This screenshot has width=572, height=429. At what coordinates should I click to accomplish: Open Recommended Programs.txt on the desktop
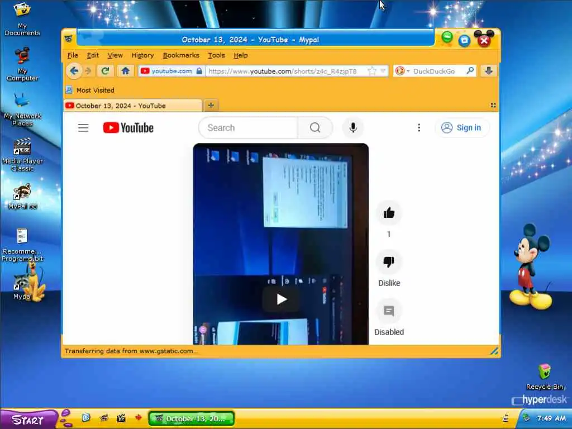22,245
